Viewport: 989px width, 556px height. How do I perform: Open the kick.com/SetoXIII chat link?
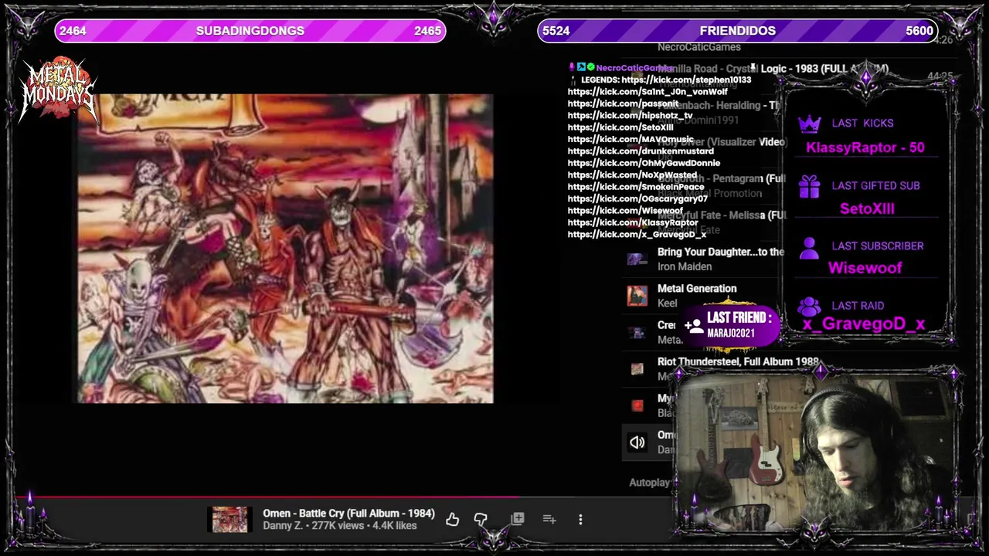620,127
